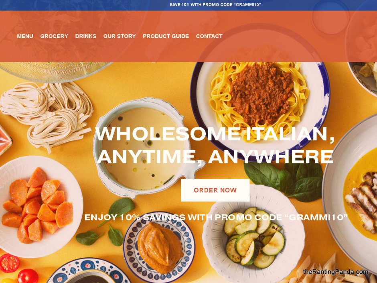Click the theRantingPanda.com watermark
377x283 pixels.
tap(336, 272)
